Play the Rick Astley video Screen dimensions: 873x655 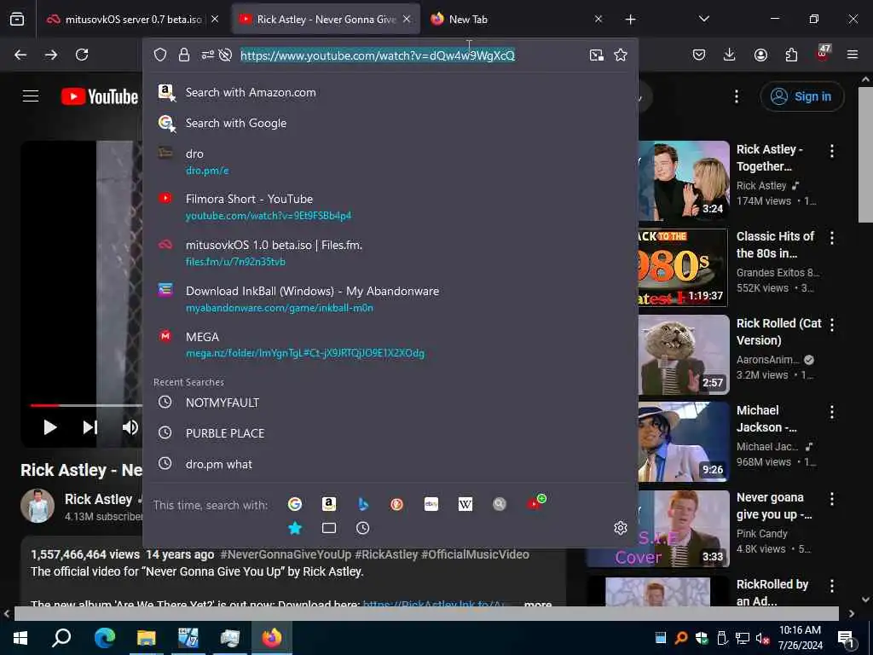point(50,427)
